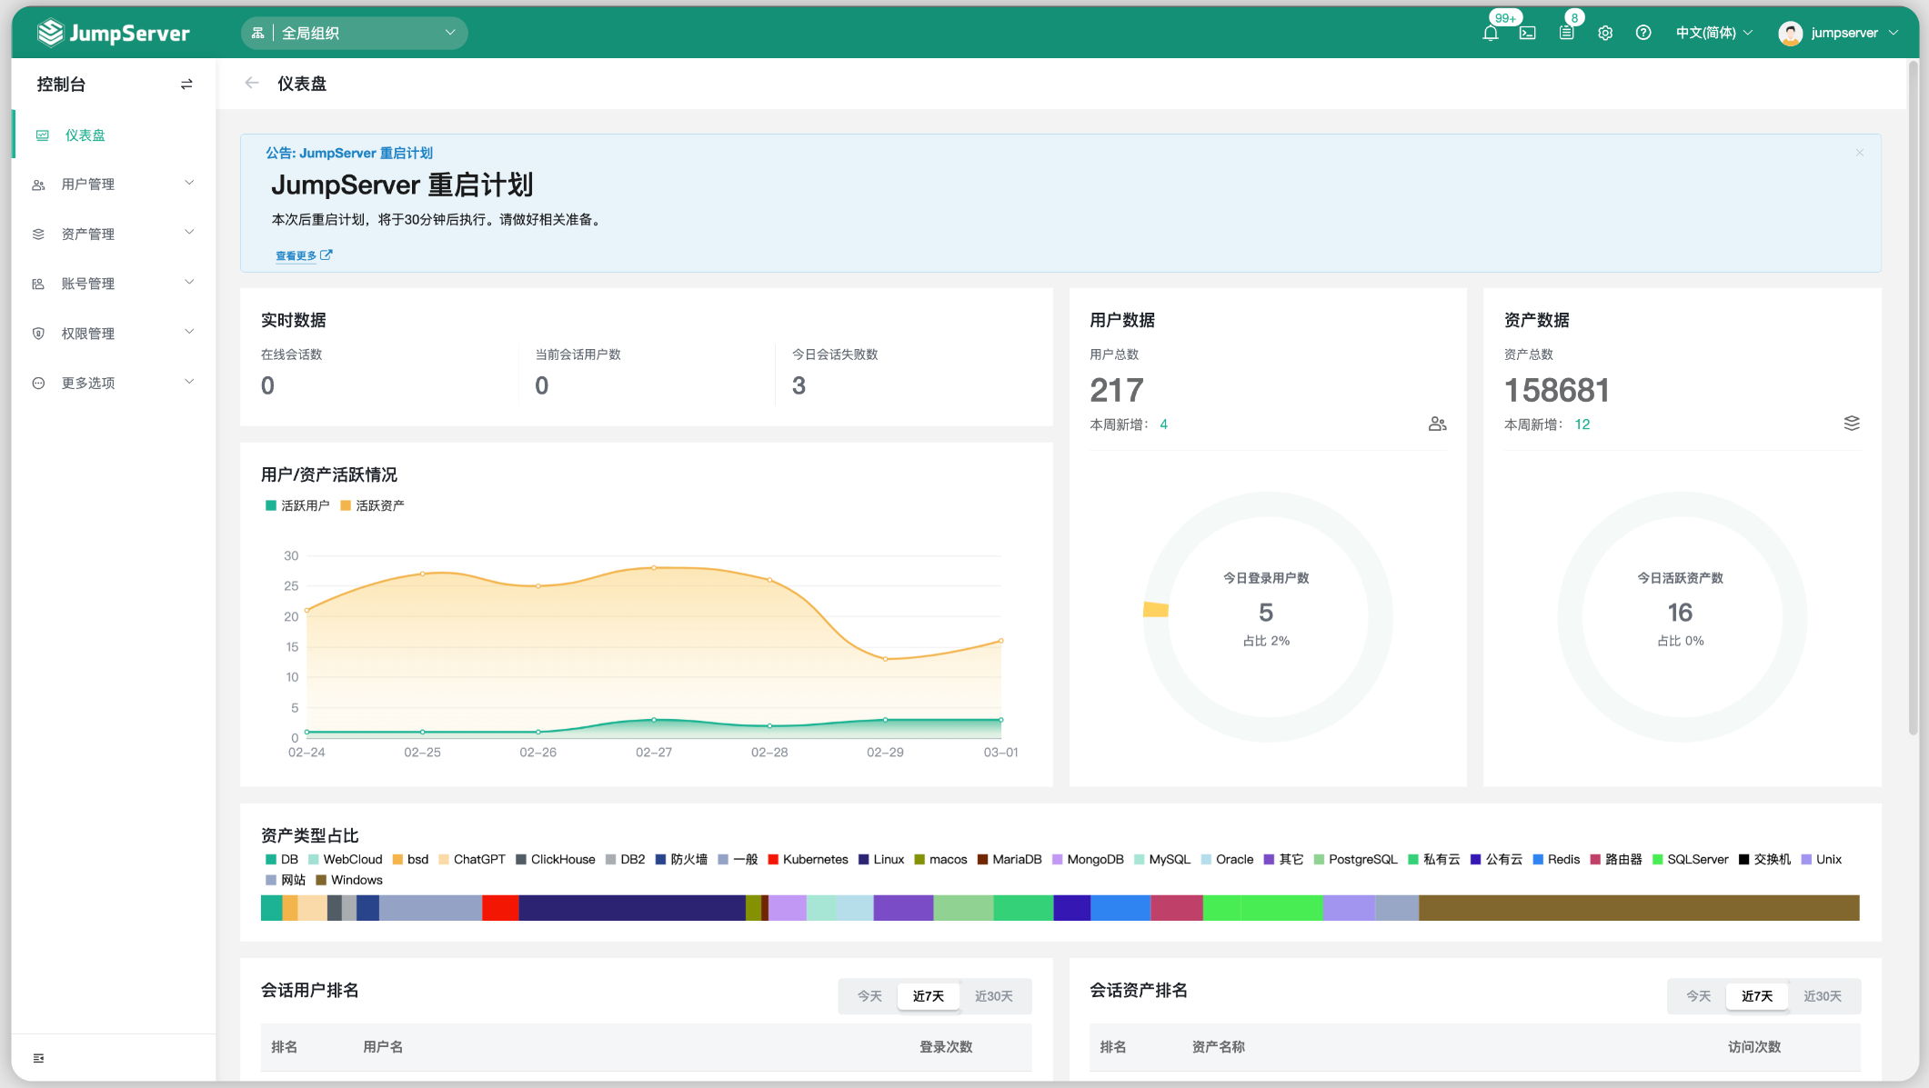Click the layers icon in 资产数据 card
This screenshot has height=1088, width=1929.
click(1852, 424)
